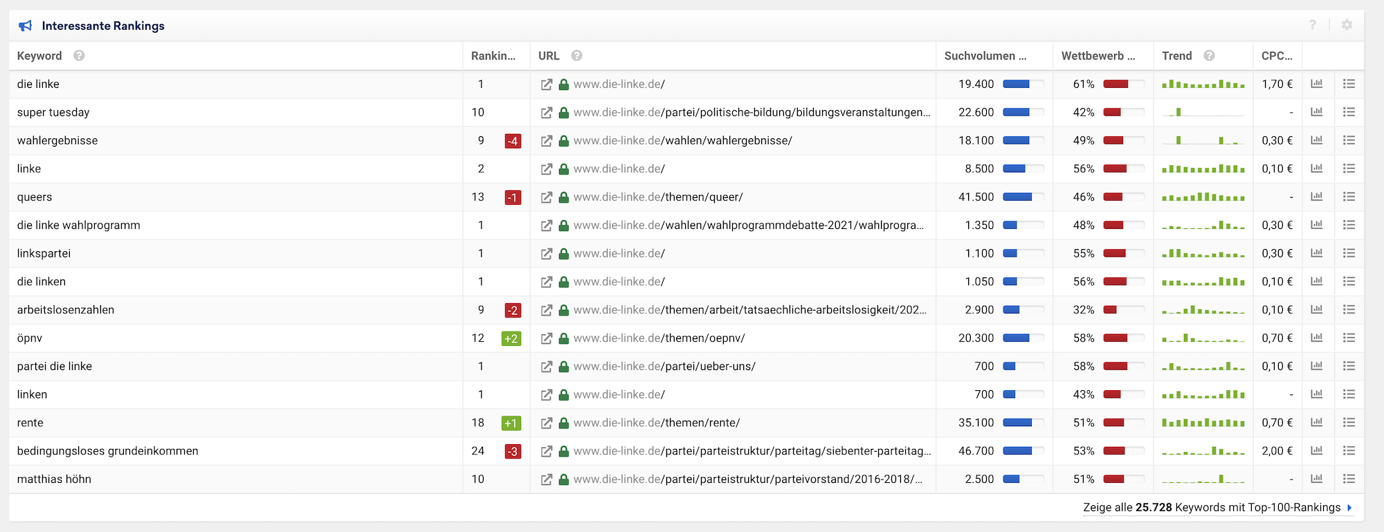Open list icon for matthias höhn row
This screenshot has width=1384, height=532.
[x=1349, y=479]
